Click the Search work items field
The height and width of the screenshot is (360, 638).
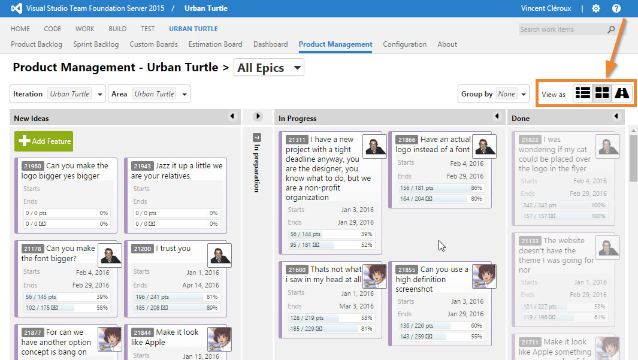(x=561, y=29)
